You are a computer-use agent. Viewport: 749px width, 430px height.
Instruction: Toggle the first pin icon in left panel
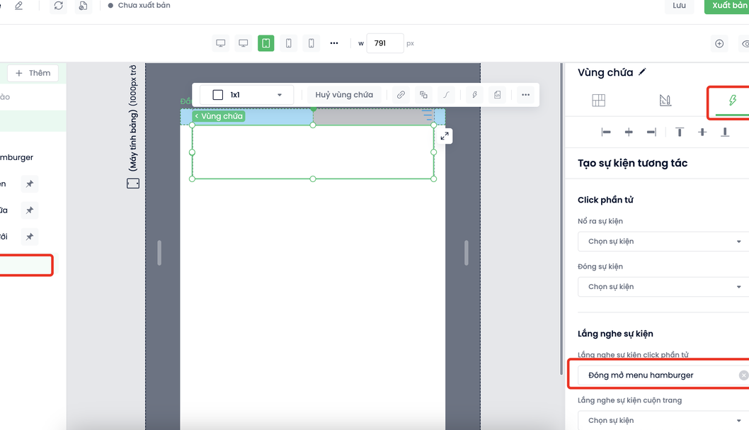pyautogui.click(x=30, y=184)
